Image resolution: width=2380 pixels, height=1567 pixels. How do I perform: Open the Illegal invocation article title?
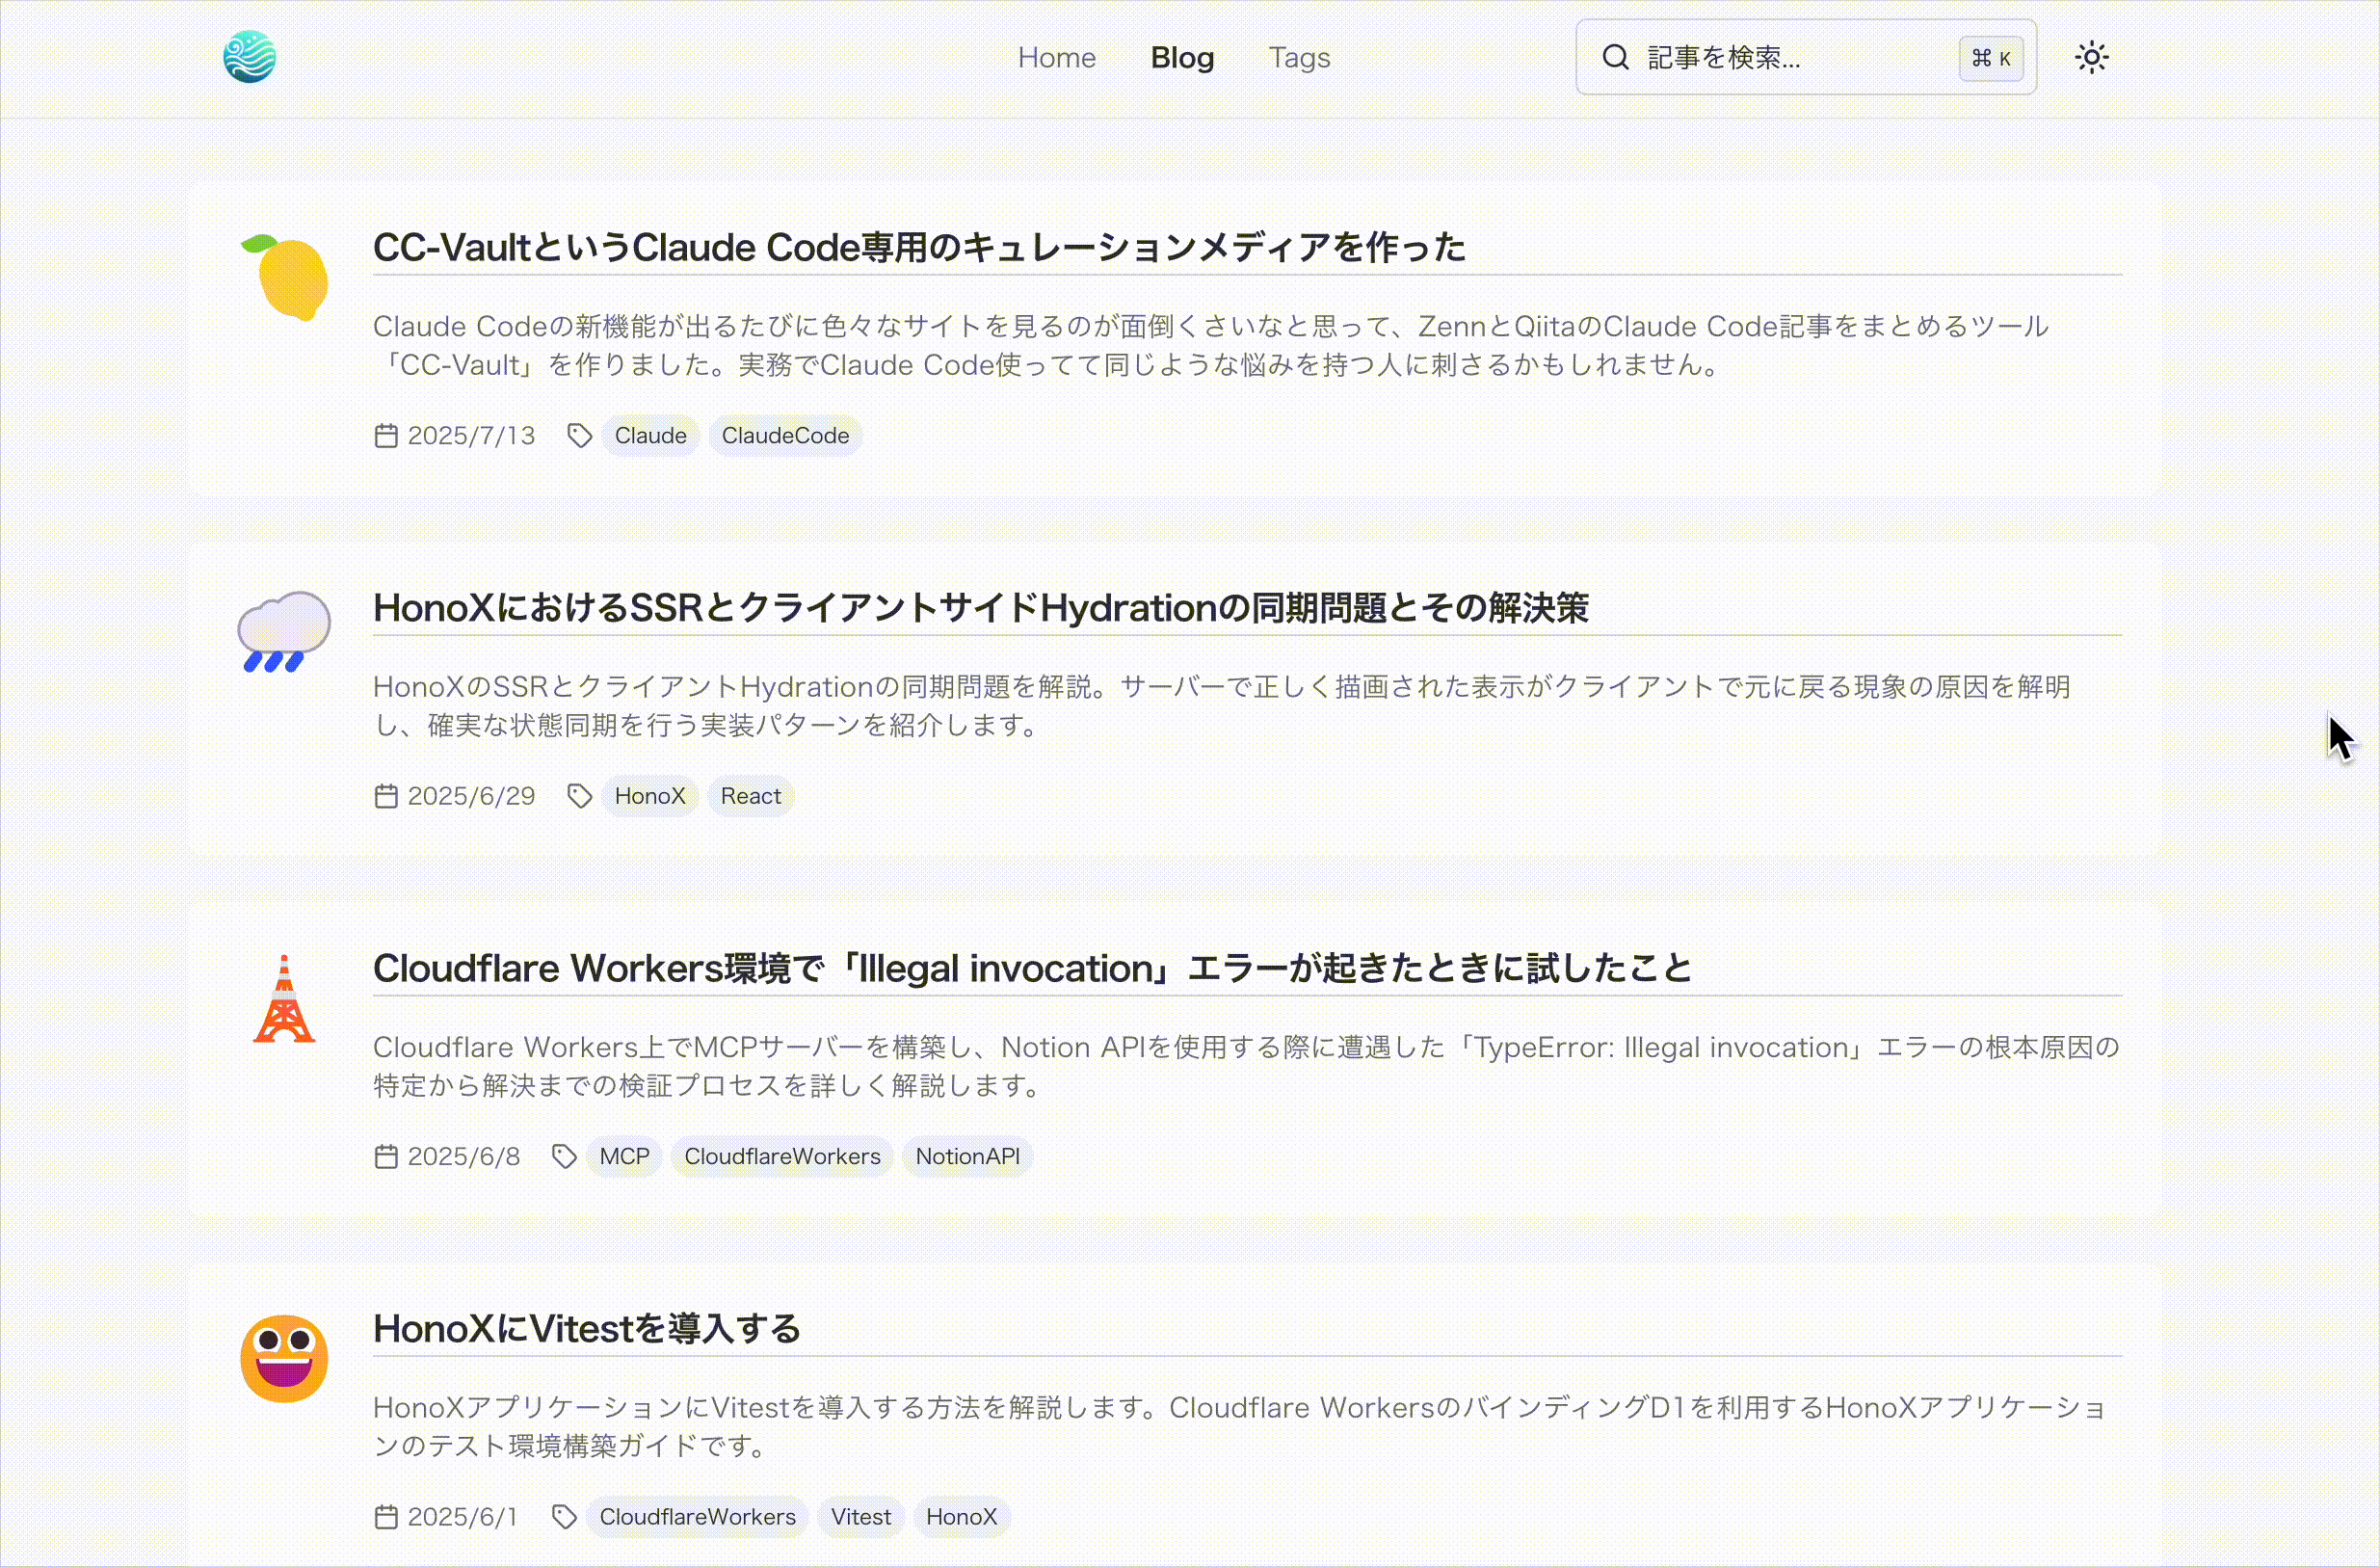pos(1031,968)
